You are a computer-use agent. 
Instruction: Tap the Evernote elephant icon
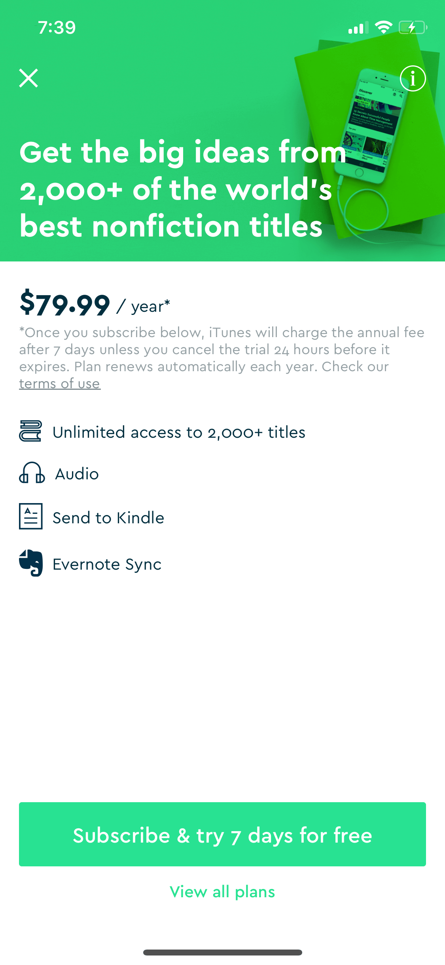31,563
